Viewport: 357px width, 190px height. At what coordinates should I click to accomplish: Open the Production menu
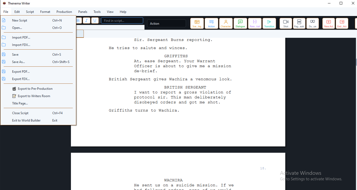point(64,12)
